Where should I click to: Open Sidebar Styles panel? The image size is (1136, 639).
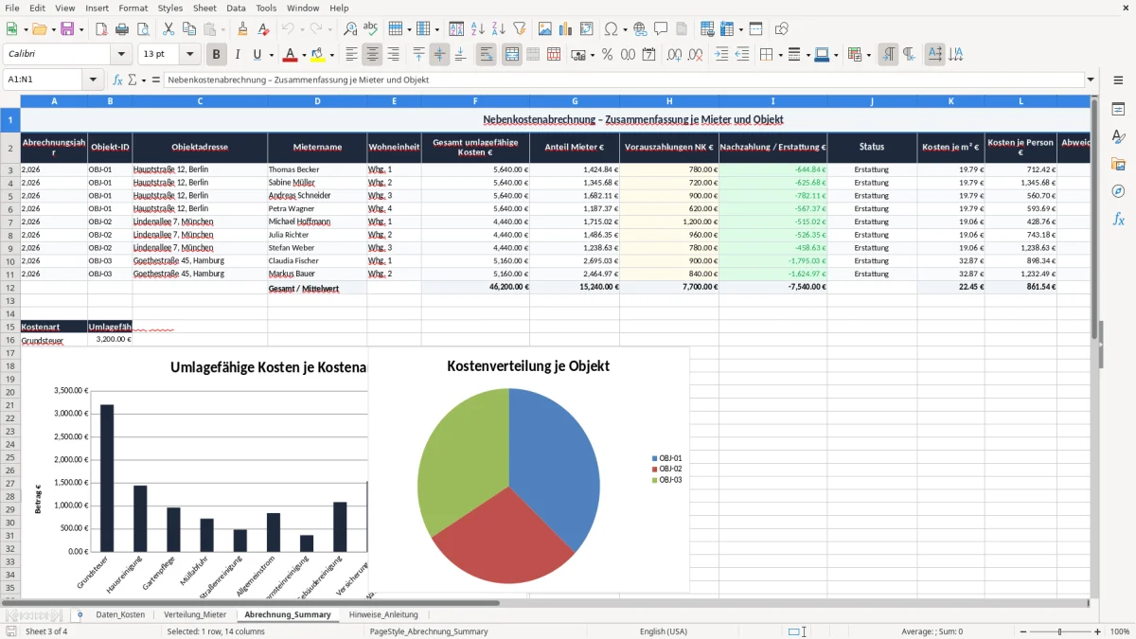click(x=1118, y=136)
